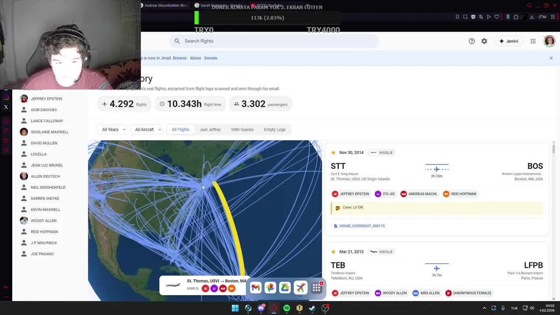Viewport: 560px width, 315px height.
Task: Open the AI button in browser toolbar
Action: click(x=542, y=17)
